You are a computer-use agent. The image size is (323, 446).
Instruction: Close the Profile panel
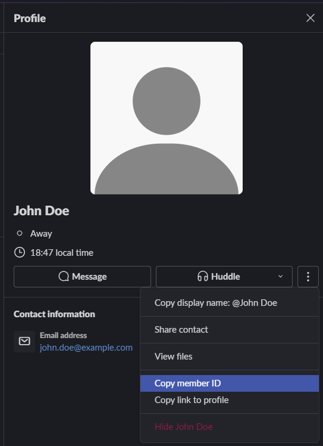(x=311, y=18)
